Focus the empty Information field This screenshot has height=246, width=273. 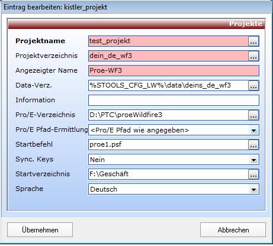click(x=174, y=101)
